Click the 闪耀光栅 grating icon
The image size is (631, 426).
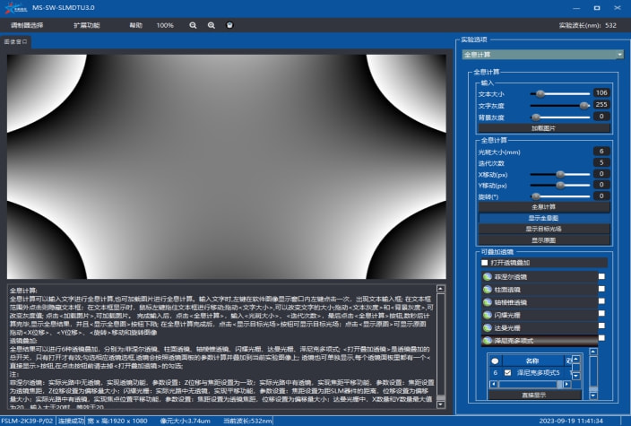(x=488, y=315)
